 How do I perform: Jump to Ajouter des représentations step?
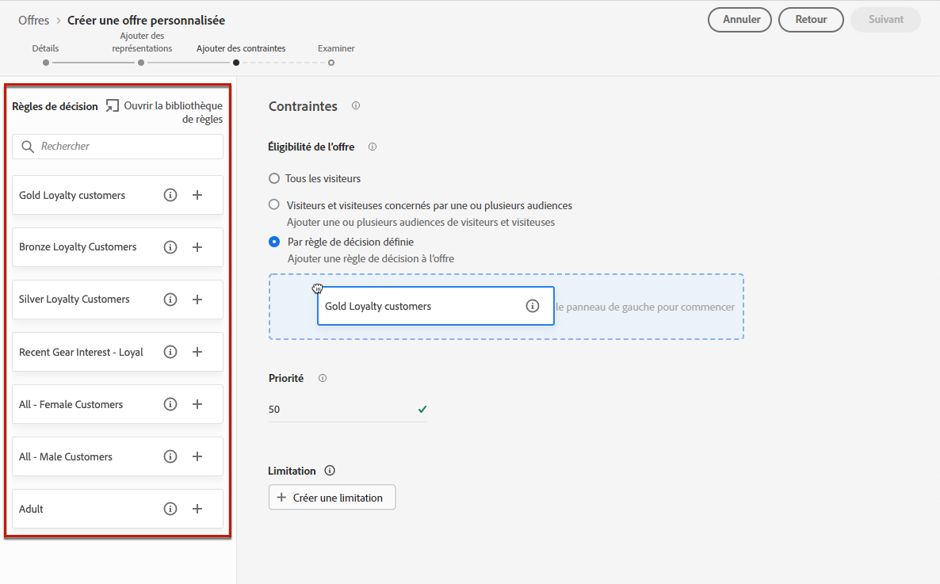[x=141, y=62]
